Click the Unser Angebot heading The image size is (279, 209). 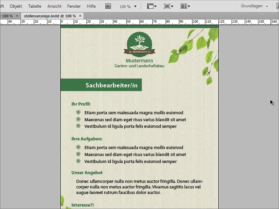(x=87, y=172)
